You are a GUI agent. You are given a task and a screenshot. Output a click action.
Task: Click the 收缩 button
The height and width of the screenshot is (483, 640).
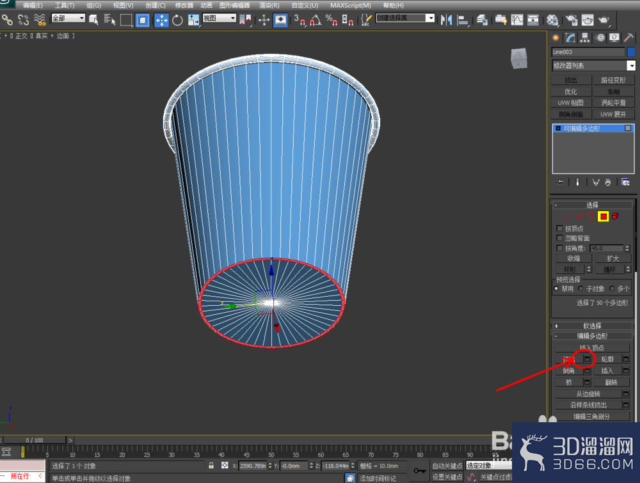point(573,258)
